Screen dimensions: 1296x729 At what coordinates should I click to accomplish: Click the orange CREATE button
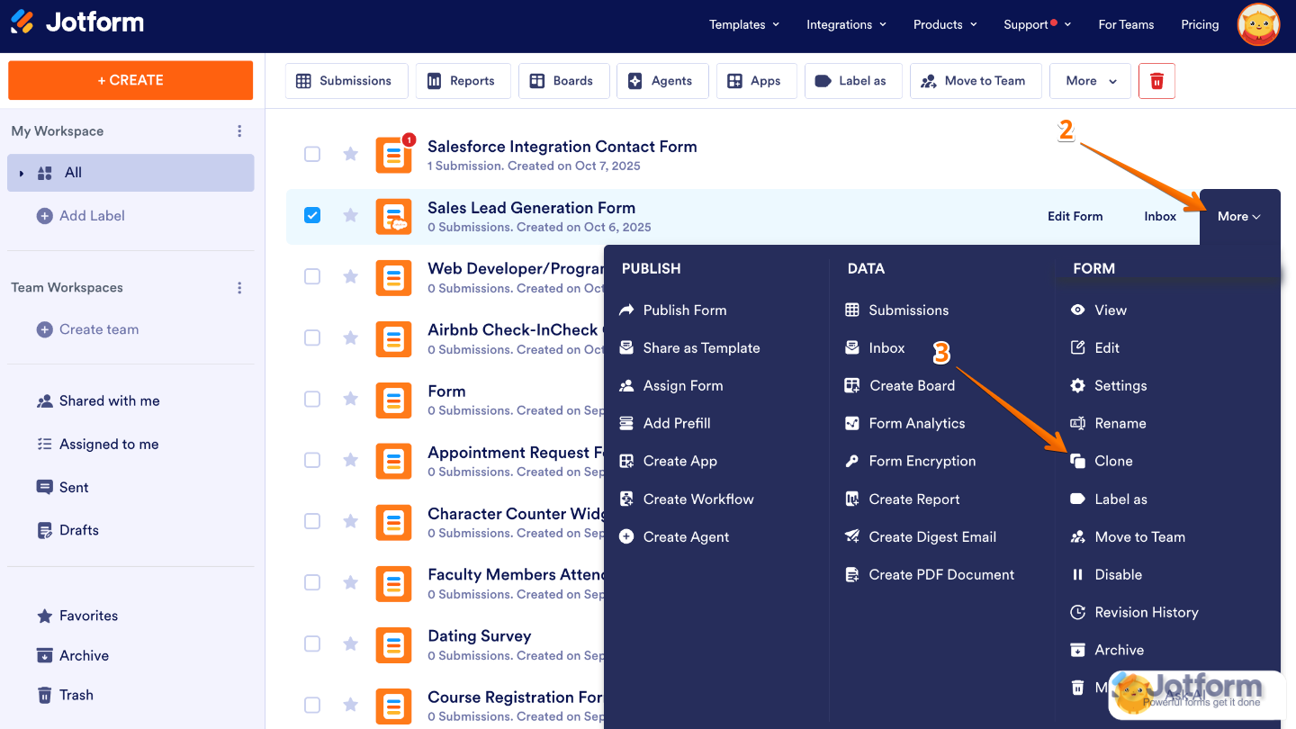pos(130,80)
